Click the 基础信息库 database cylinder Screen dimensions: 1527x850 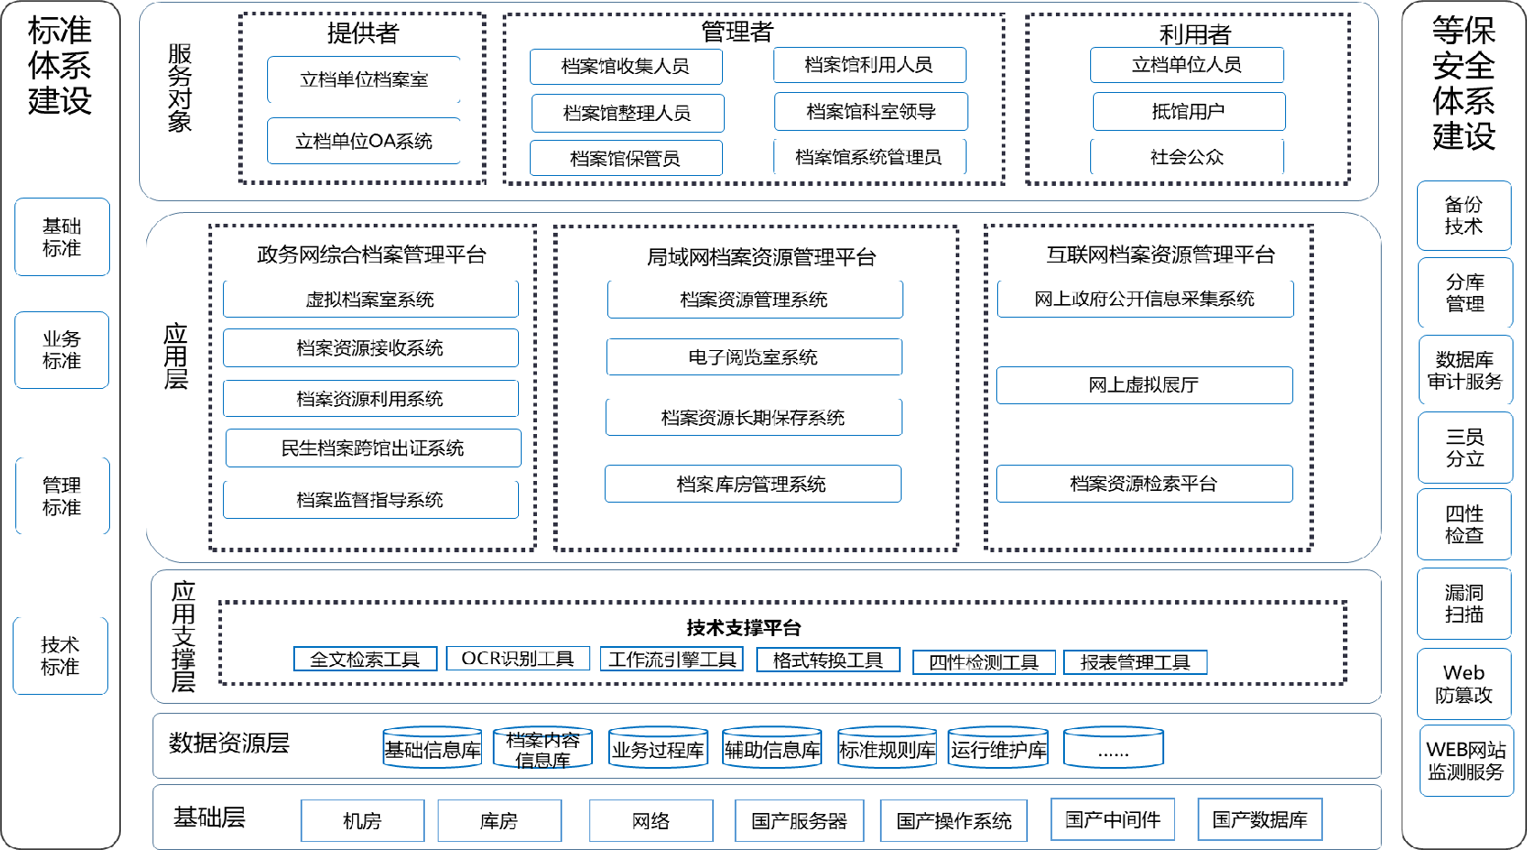pyautogui.click(x=433, y=748)
